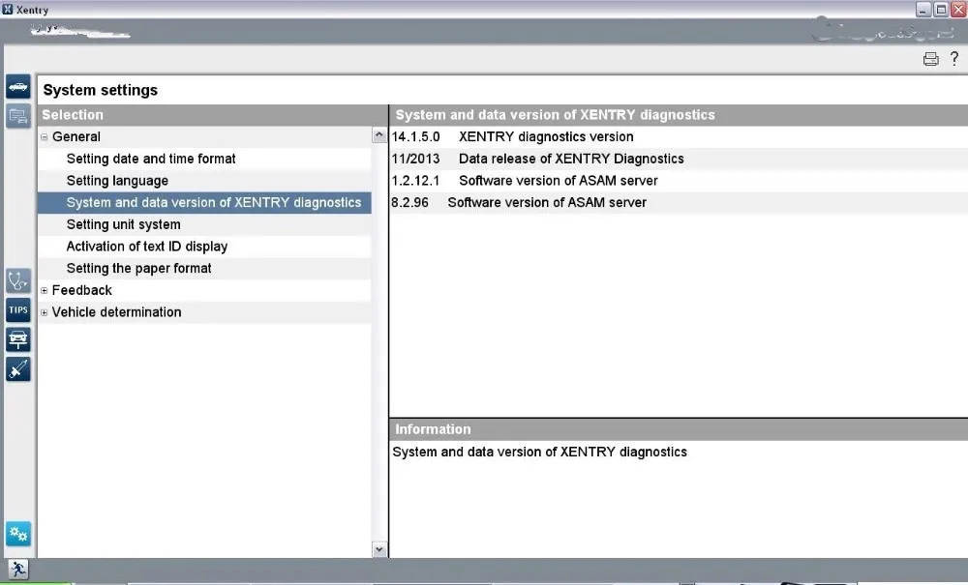Open the stethoscope diagnosis icon
968x585 pixels.
17,281
